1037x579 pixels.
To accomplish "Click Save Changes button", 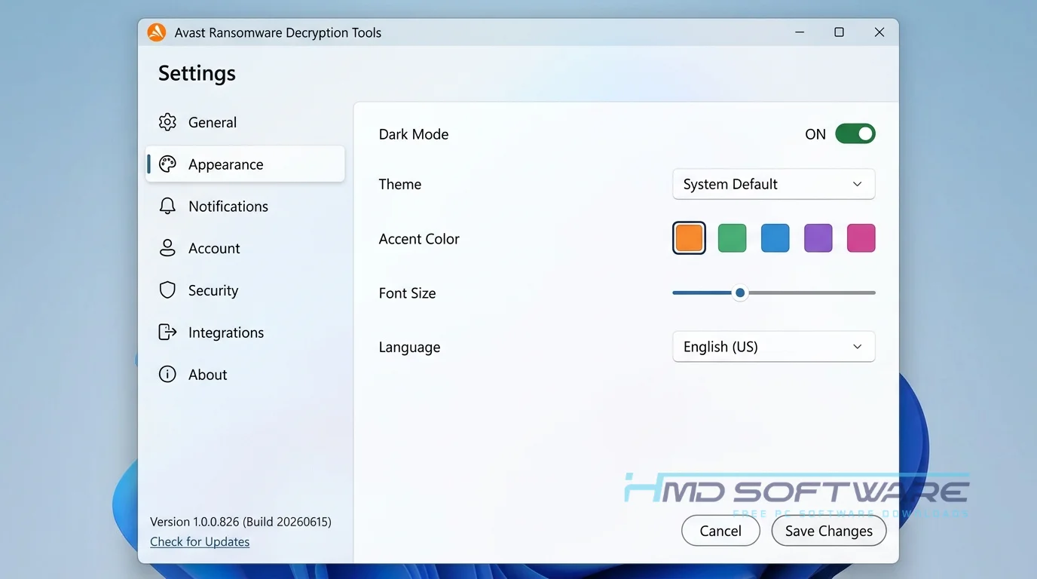I will [829, 531].
